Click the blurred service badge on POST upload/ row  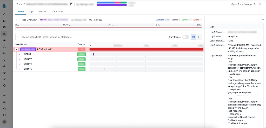(28, 49)
